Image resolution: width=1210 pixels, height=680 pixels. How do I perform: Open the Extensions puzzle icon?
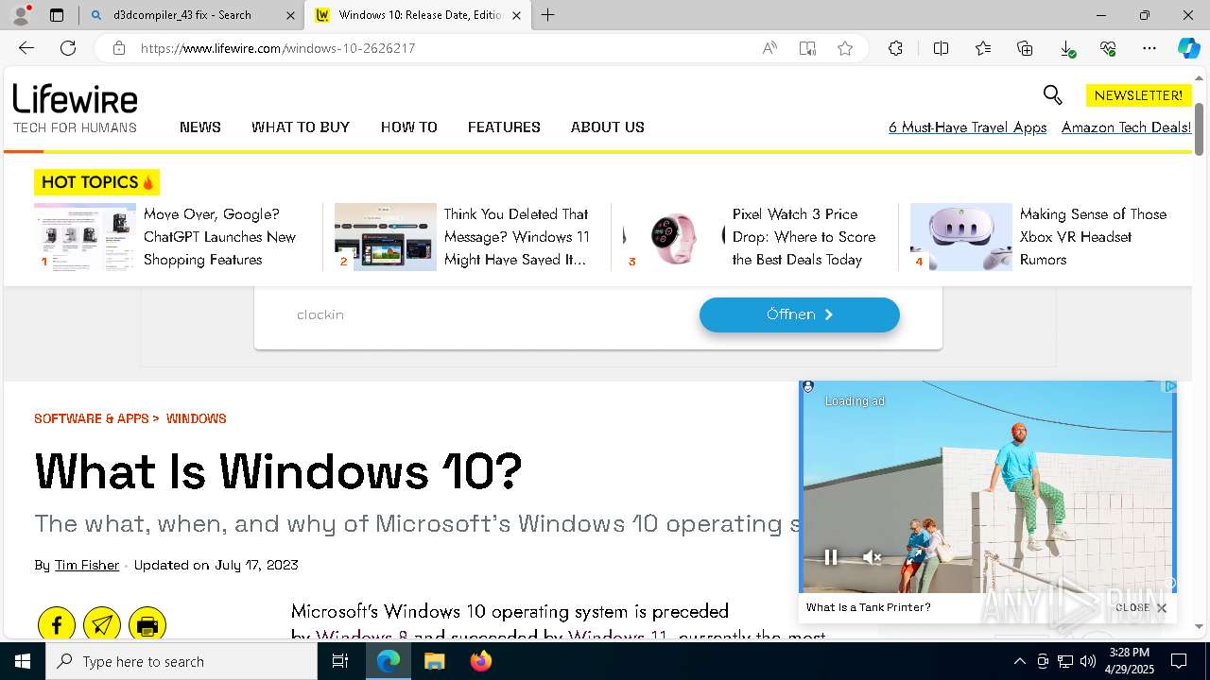click(x=895, y=48)
